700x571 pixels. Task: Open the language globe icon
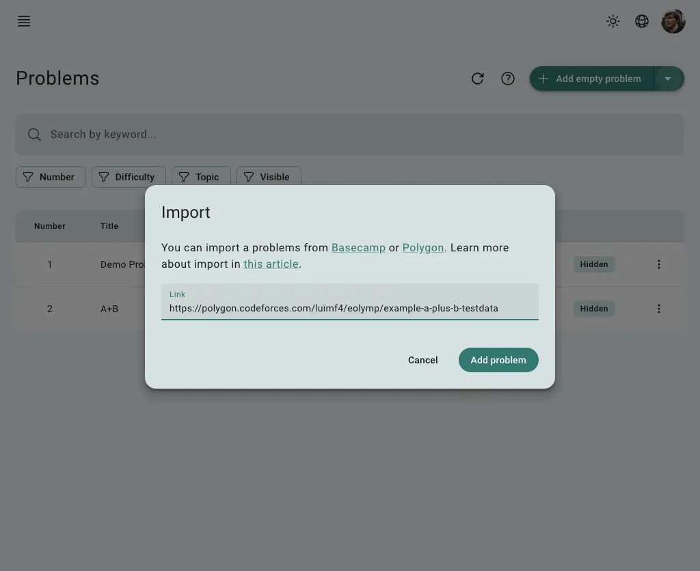[641, 21]
